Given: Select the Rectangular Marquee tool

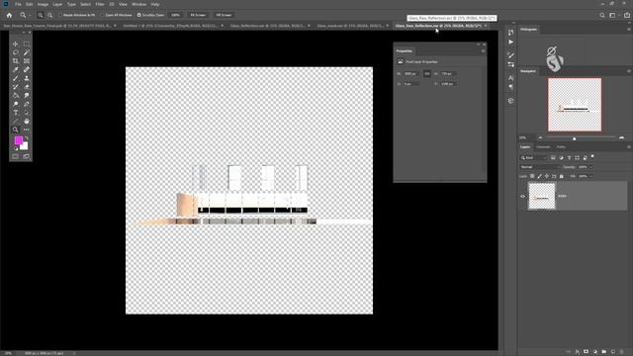Looking at the screenshot, I should pos(27,44).
